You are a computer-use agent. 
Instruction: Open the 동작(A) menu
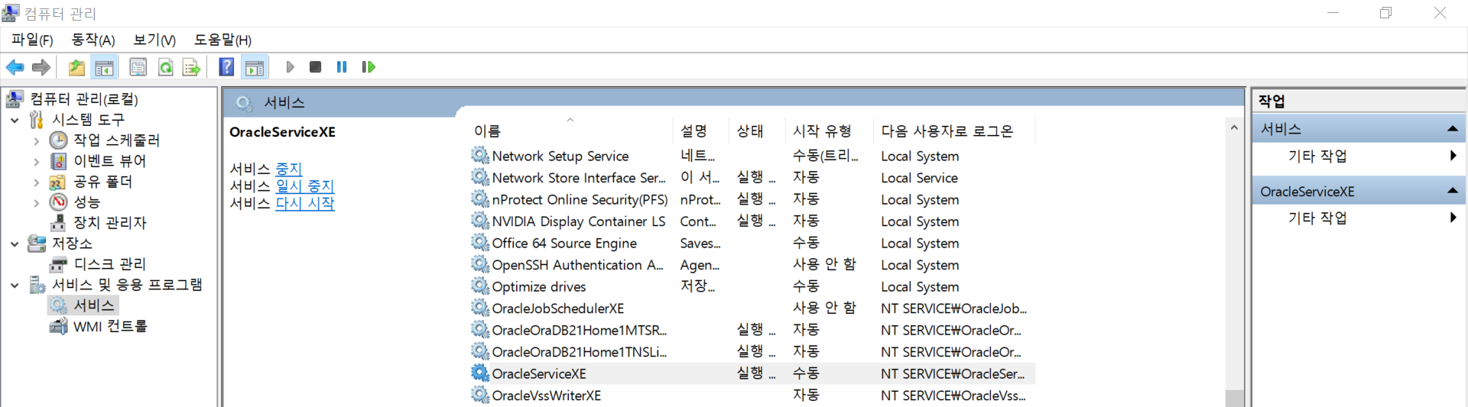(x=93, y=40)
